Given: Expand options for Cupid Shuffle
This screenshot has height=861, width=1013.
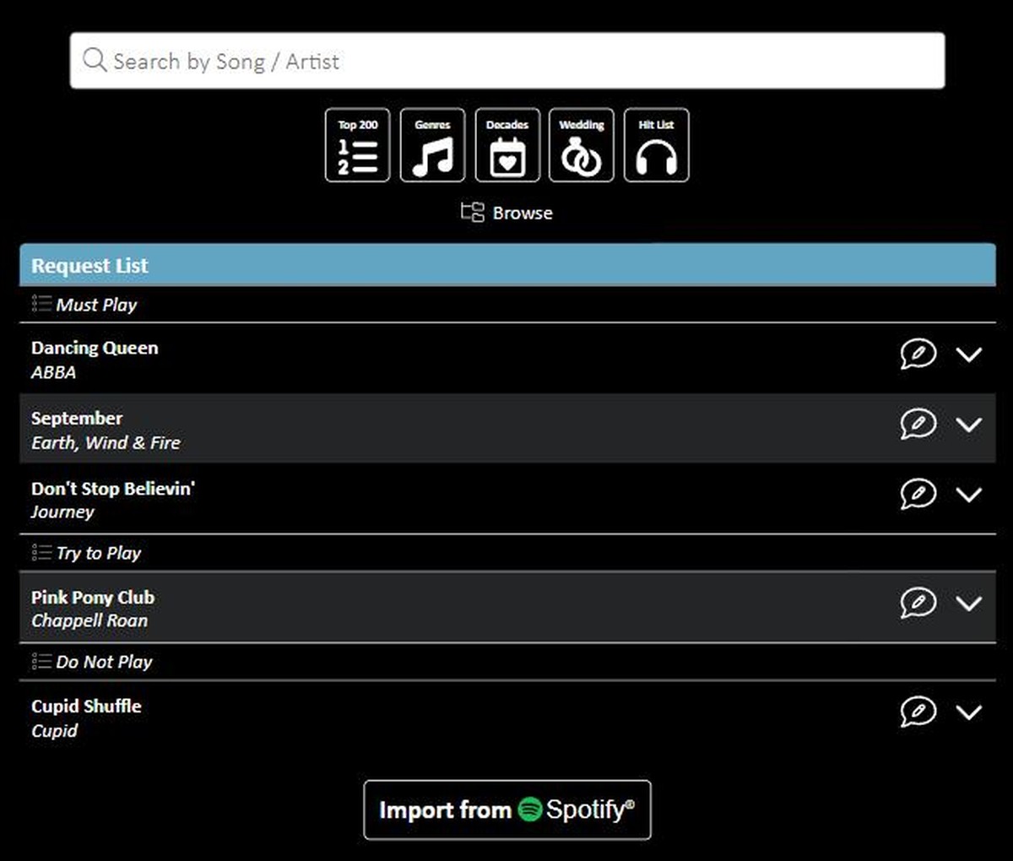Looking at the screenshot, I should pos(969,712).
